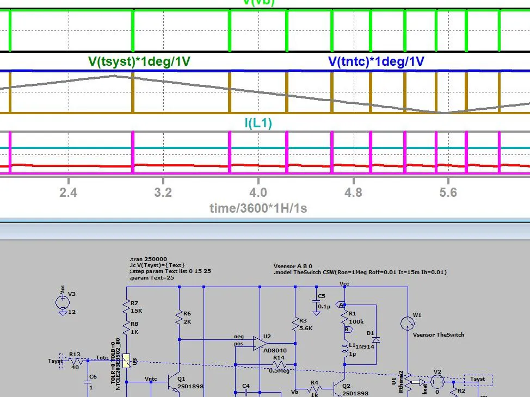Select transistor Q1 symbol
Image resolution: width=530 pixels, height=397 pixels.
[174, 383]
